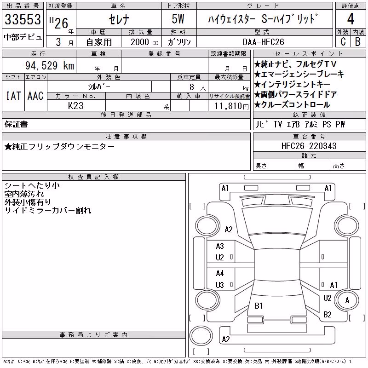This screenshot has height=368, width=368.
Task: Click the 5段階ランク順(A･B･C･D･E) legend text
Action: pos(320,362)
